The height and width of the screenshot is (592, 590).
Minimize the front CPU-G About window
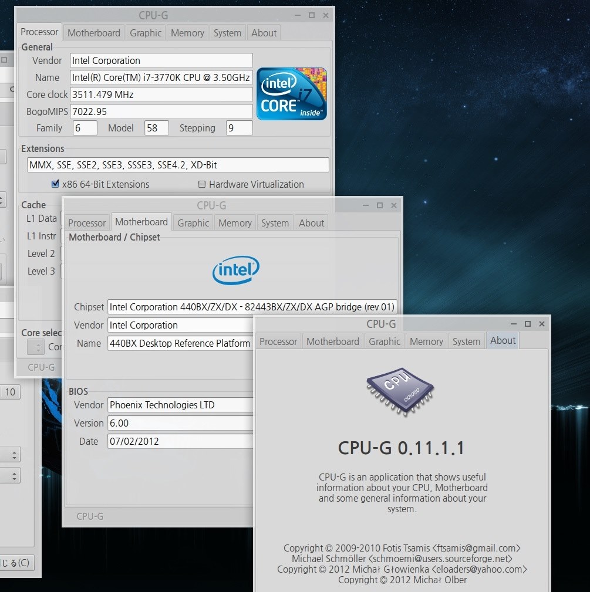click(513, 324)
